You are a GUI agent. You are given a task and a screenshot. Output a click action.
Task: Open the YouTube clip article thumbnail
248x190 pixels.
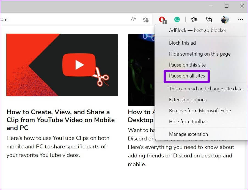pos(62,65)
